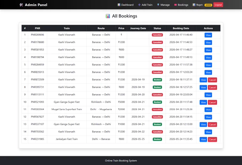This screenshot has height=165, width=242.
Task: Open the Manage menu item
Action: click(163, 5)
